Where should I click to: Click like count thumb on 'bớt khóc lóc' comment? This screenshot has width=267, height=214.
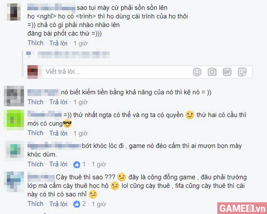click(x=77, y=164)
